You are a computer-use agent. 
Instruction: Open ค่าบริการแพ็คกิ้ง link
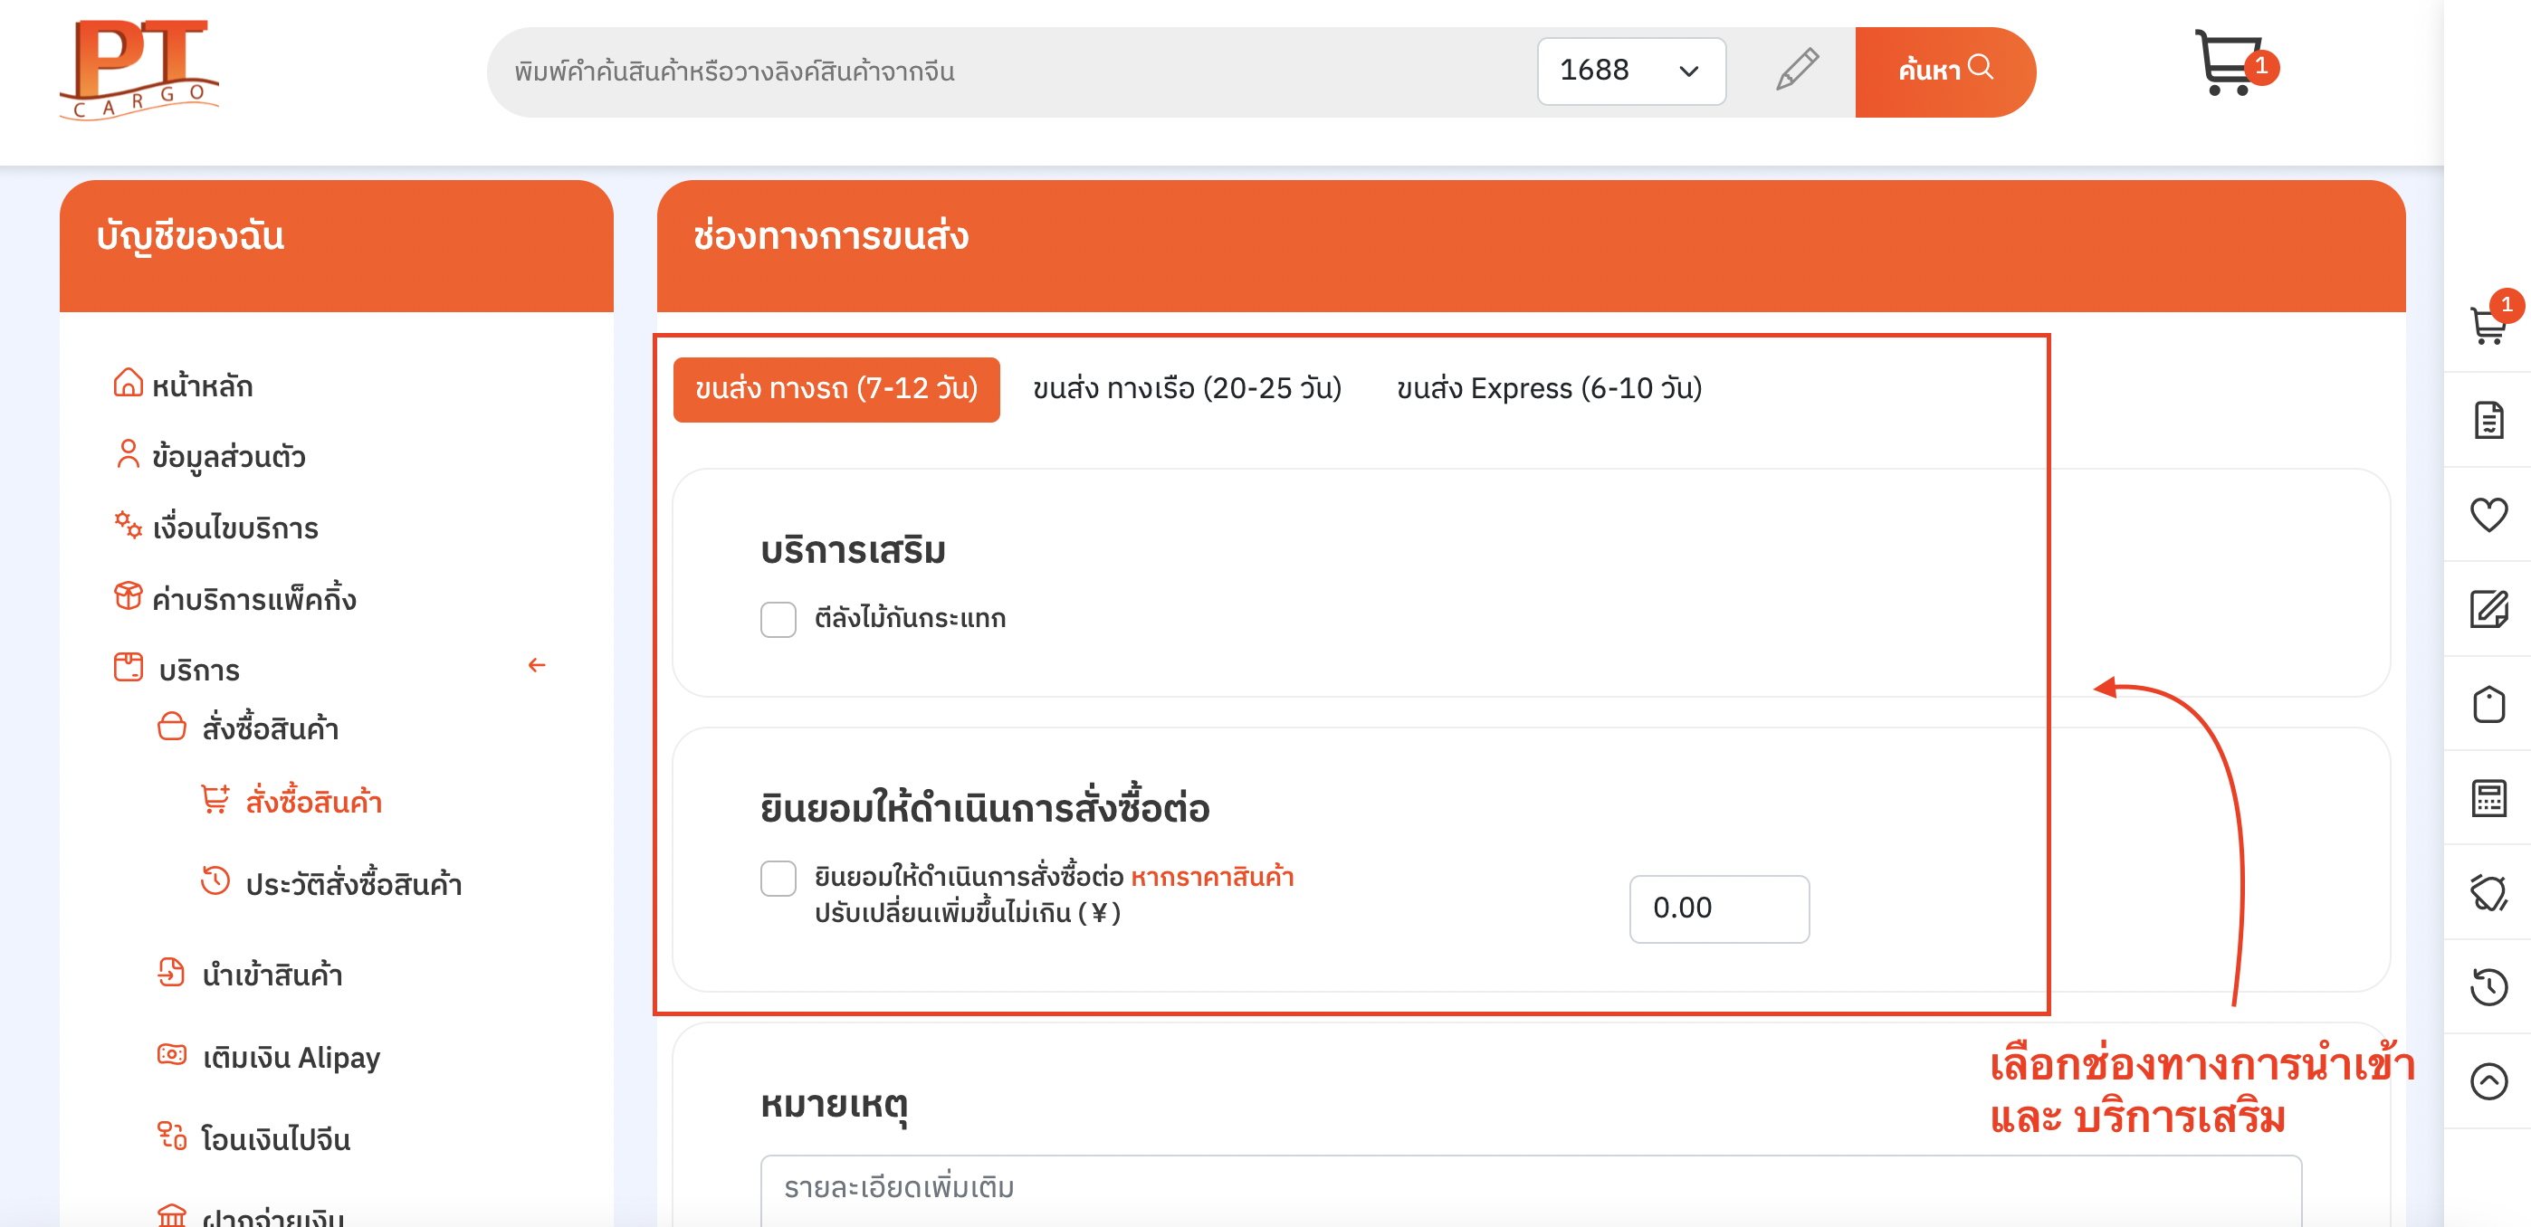point(254,597)
